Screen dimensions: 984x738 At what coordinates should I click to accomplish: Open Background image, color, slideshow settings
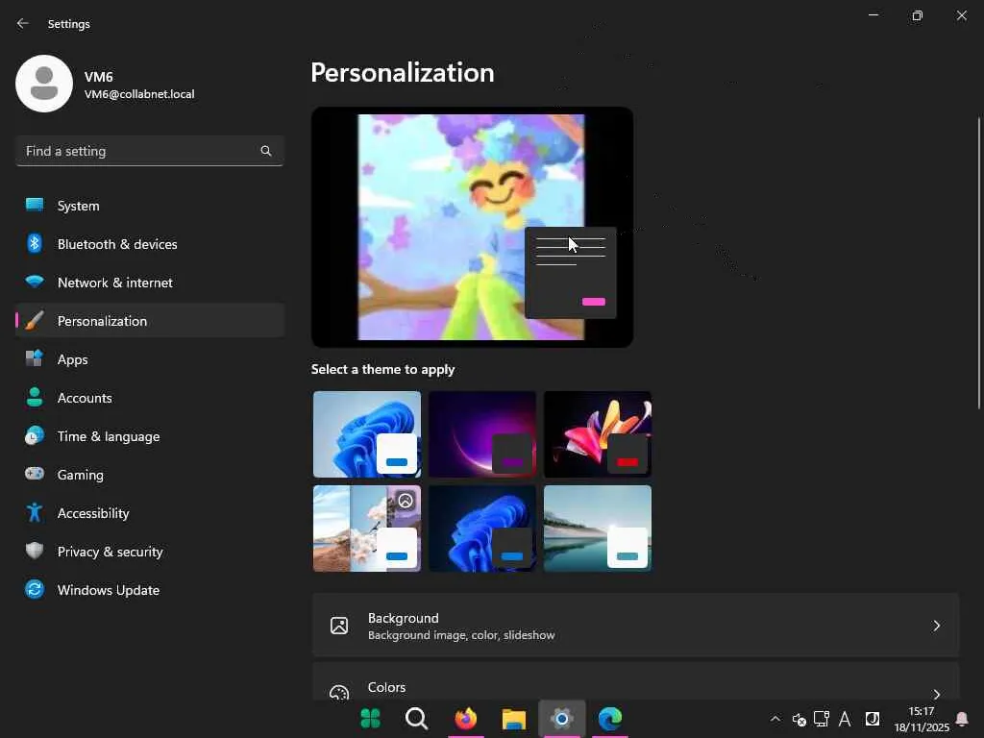tap(636, 626)
